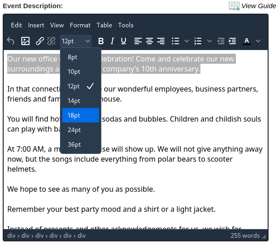Toggle Italic formatting
The image size is (279, 245).
(112, 41)
